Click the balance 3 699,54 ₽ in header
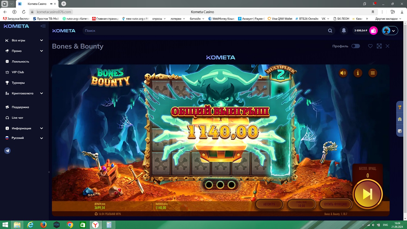 pyautogui.click(x=361, y=31)
